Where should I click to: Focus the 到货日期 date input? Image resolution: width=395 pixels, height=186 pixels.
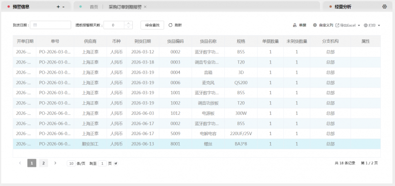coord(51,25)
